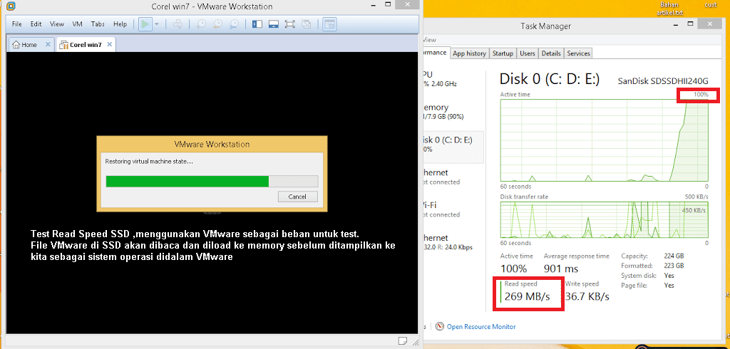Revert to snapshot using the orange arrow clock icon

coord(217,24)
